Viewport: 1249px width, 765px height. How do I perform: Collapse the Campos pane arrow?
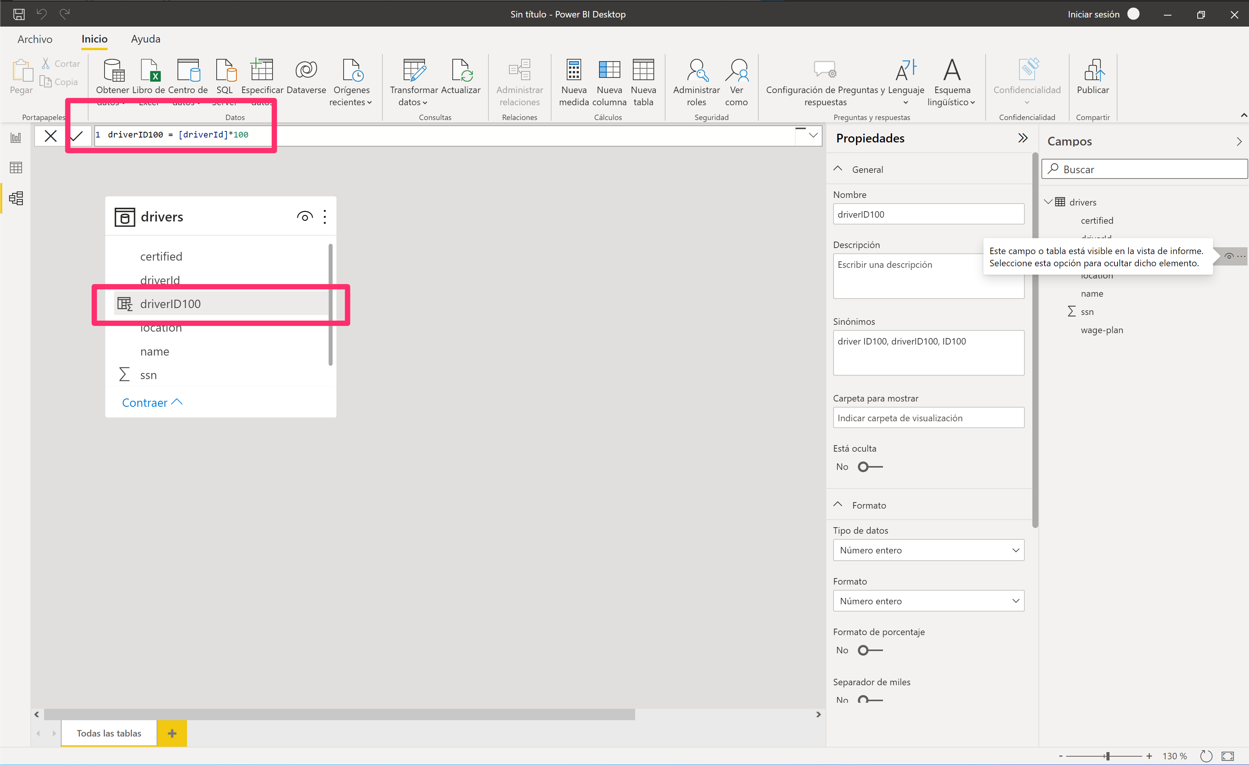1239,141
